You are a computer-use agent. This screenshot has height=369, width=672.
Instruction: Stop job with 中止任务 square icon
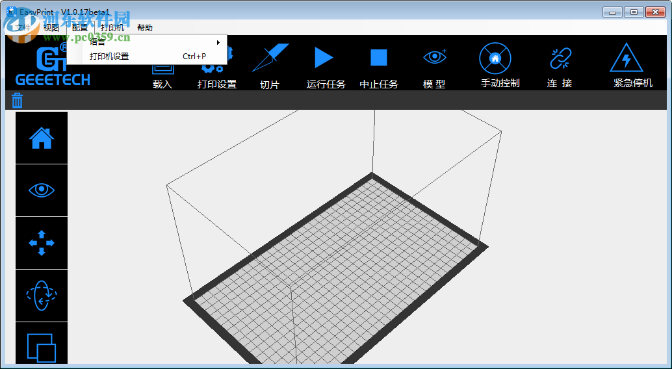[x=379, y=57]
